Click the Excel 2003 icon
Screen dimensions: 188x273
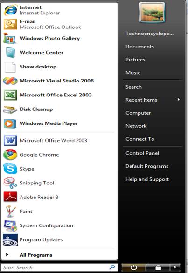pyautogui.click(x=10, y=95)
